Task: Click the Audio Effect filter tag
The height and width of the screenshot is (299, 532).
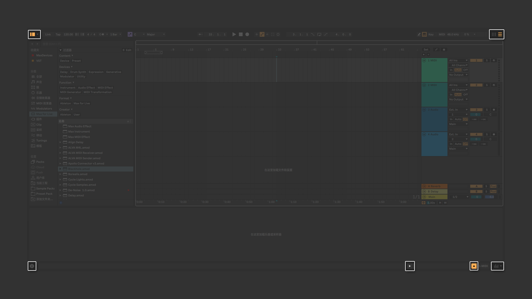Action: click(x=86, y=88)
